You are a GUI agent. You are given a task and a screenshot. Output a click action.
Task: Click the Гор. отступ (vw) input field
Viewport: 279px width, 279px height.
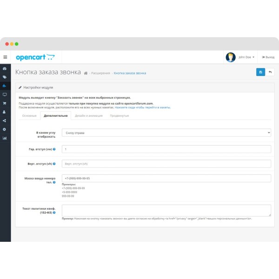click(x=166, y=149)
